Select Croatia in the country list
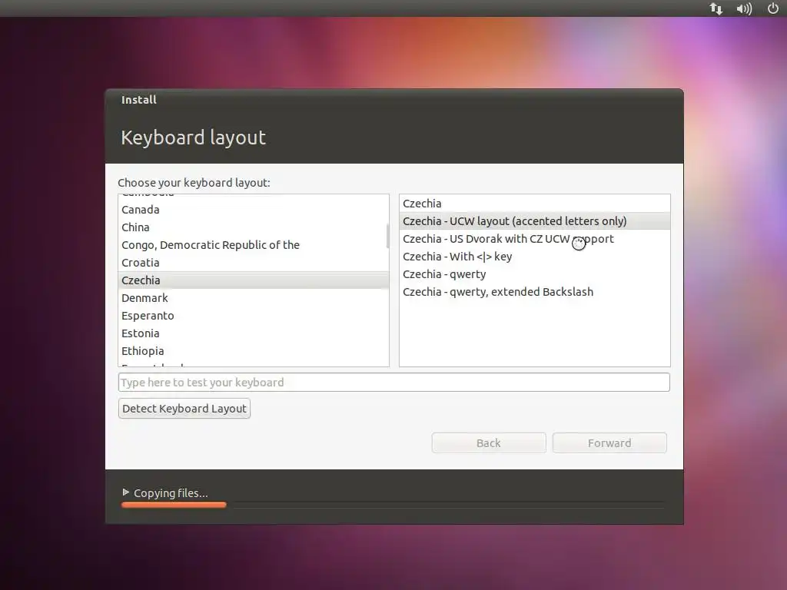 [x=254, y=263]
